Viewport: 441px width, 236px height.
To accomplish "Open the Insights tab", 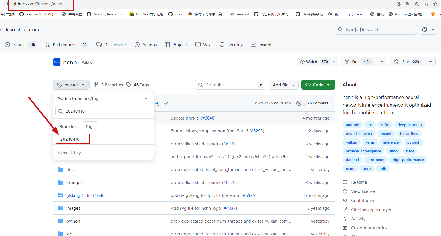I will (262, 45).
